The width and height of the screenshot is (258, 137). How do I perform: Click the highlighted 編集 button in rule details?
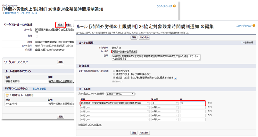click(x=60, y=25)
